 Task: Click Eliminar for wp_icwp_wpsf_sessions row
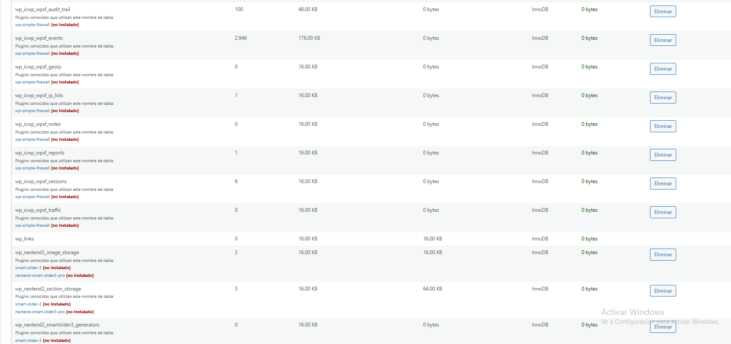click(663, 184)
